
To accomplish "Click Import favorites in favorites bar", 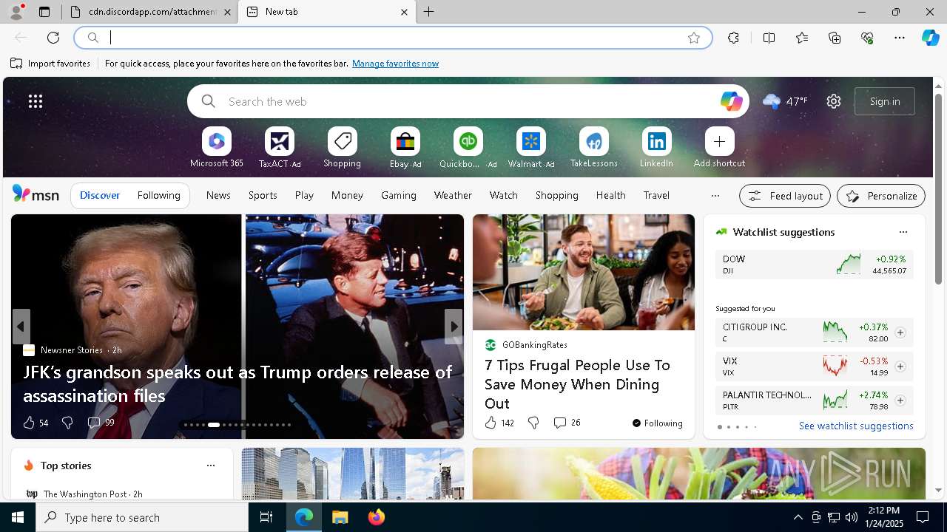I will point(50,64).
